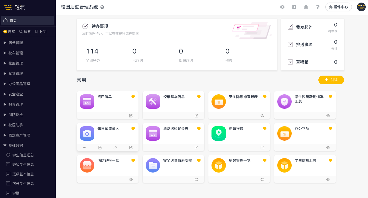Image resolution: width=368 pixels, height=198 pixels.
Task: Show notifications with the bell icon
Action: [x=306, y=7]
